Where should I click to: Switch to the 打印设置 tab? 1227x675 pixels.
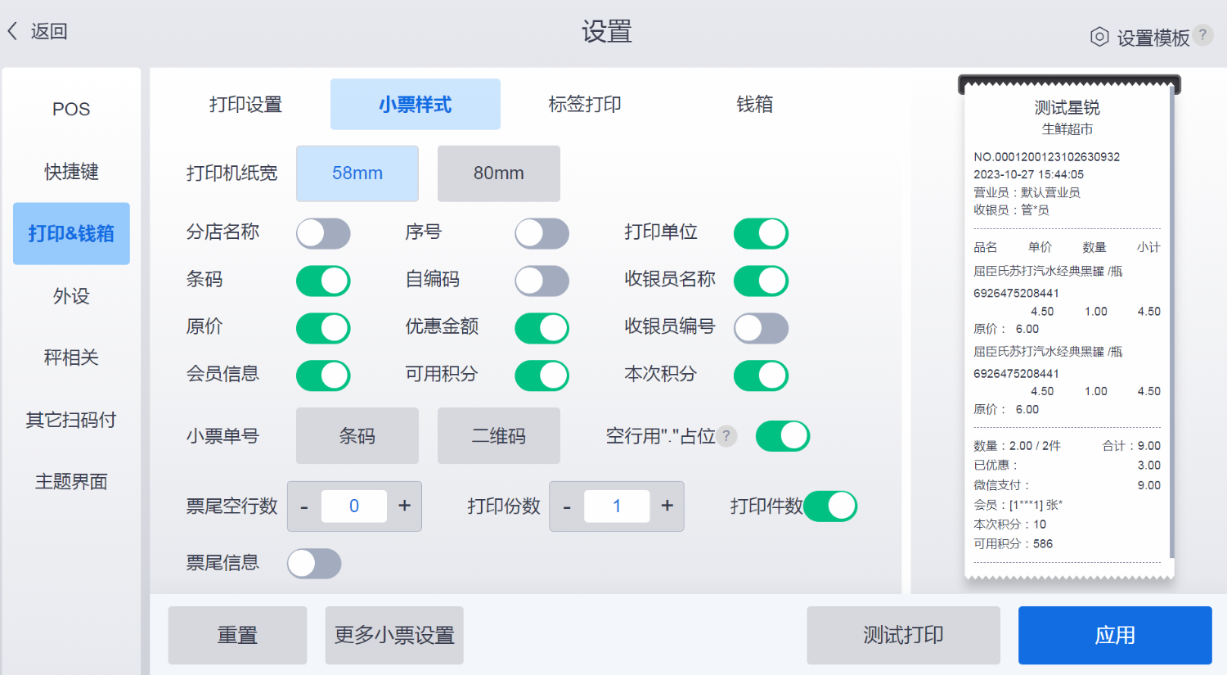[x=245, y=105]
